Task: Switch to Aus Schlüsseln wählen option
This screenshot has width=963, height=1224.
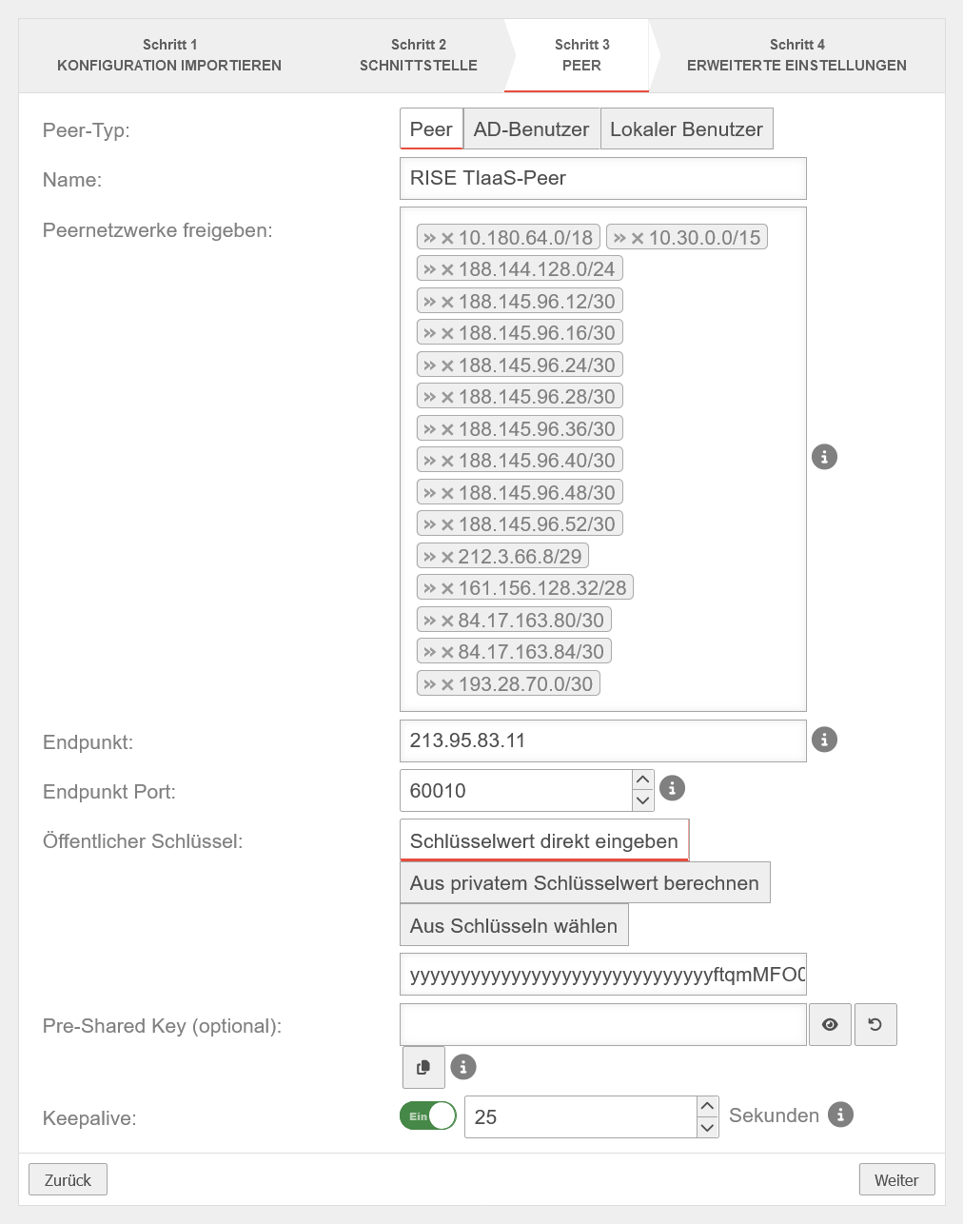Action: (514, 926)
